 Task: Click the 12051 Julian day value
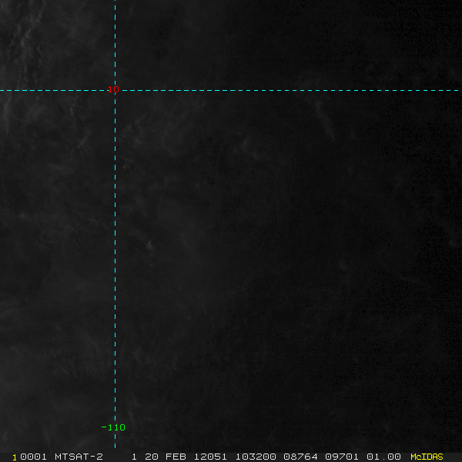coord(210,457)
